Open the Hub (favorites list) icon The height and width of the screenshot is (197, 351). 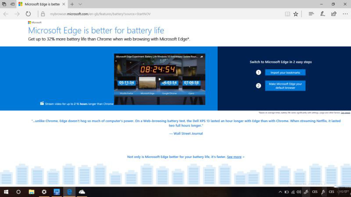coord(311,14)
